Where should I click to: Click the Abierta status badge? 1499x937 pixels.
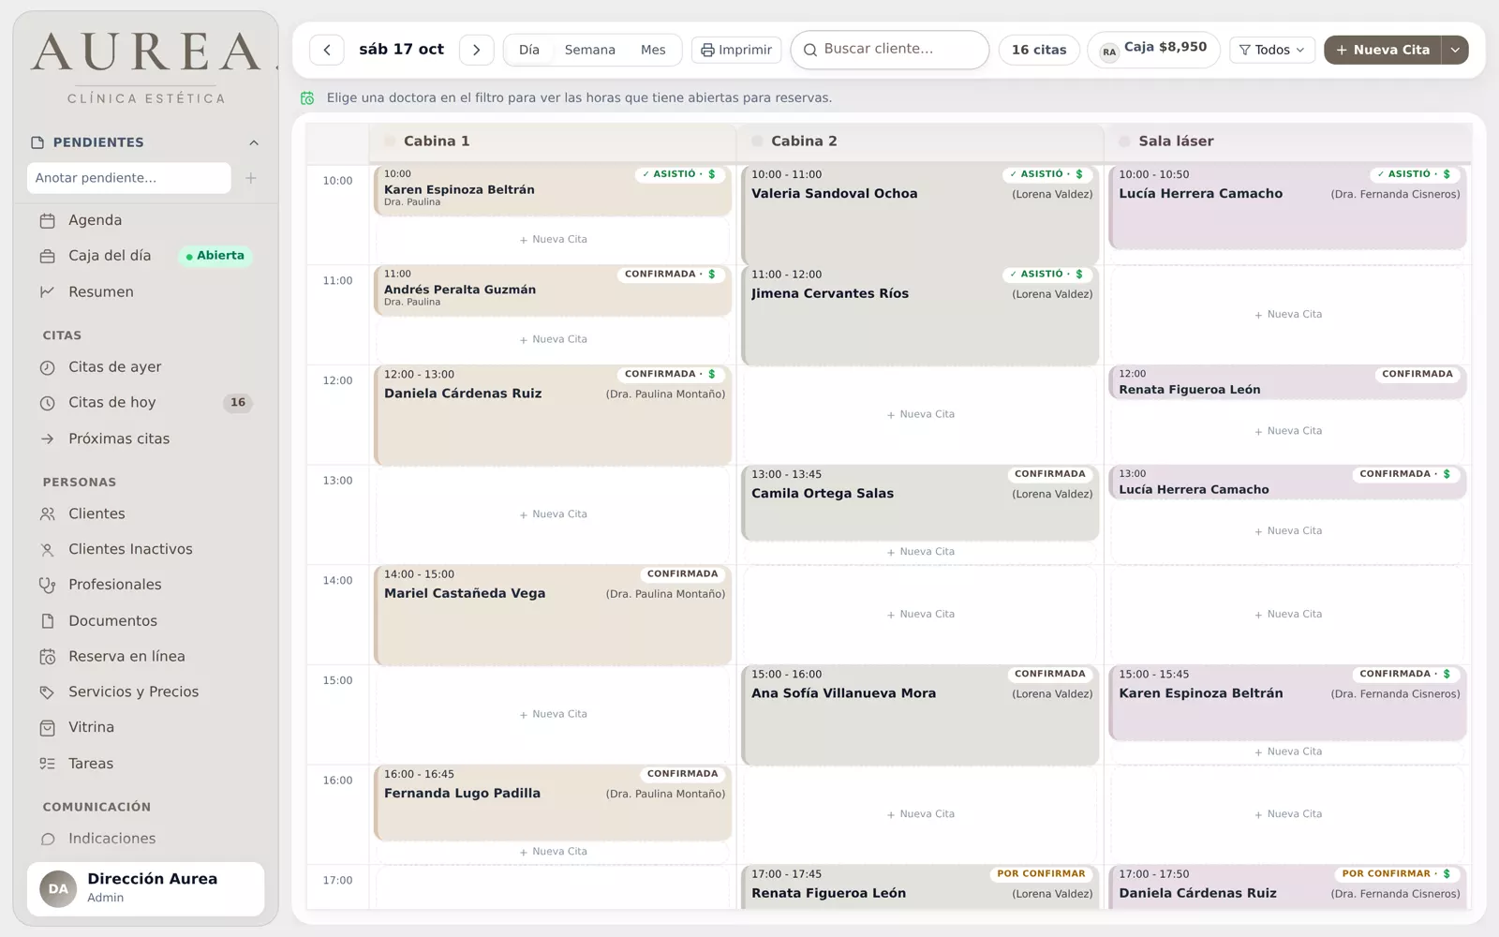pyautogui.click(x=215, y=256)
